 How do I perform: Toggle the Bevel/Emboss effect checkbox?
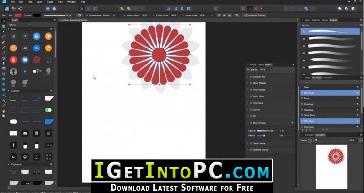(251, 123)
